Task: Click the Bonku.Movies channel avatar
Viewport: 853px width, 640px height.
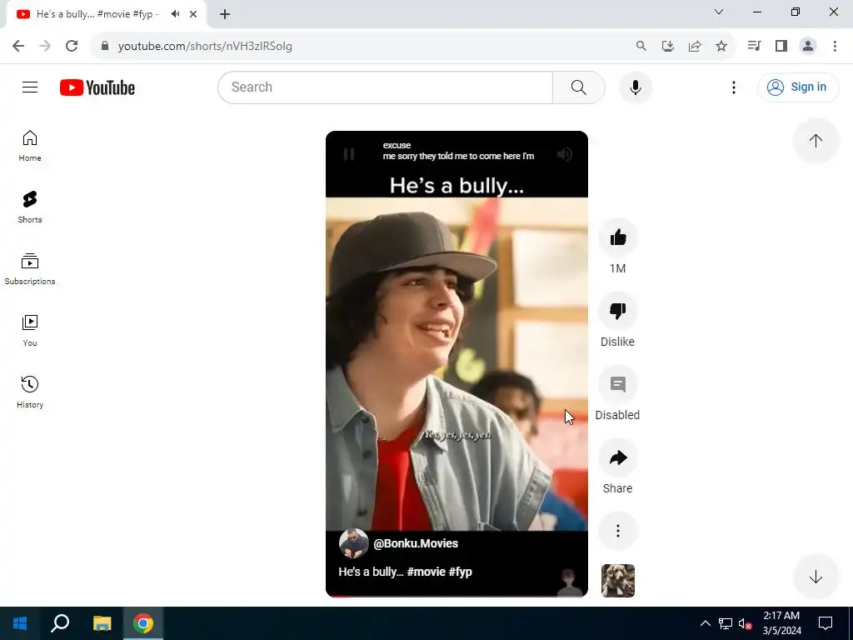Action: pos(353,543)
